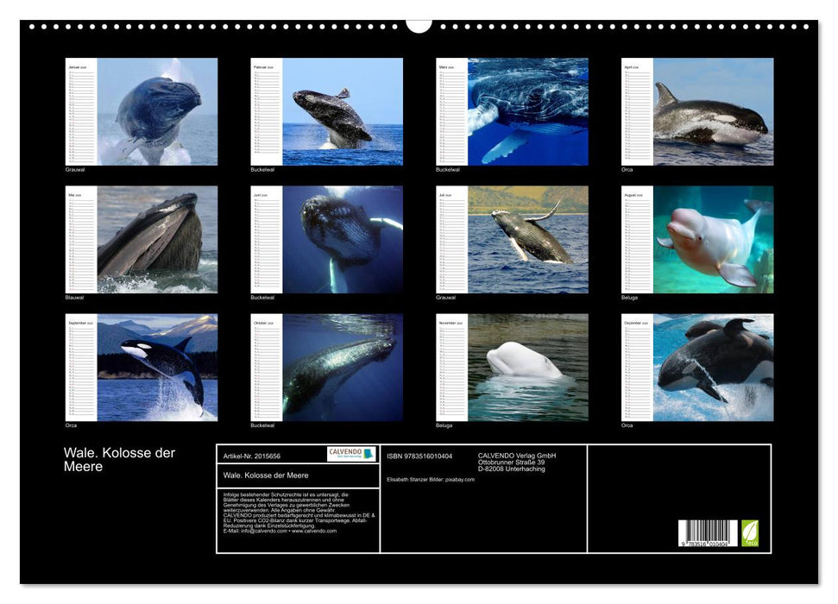Click the ISBN 9783516010404 text field

coord(419,455)
